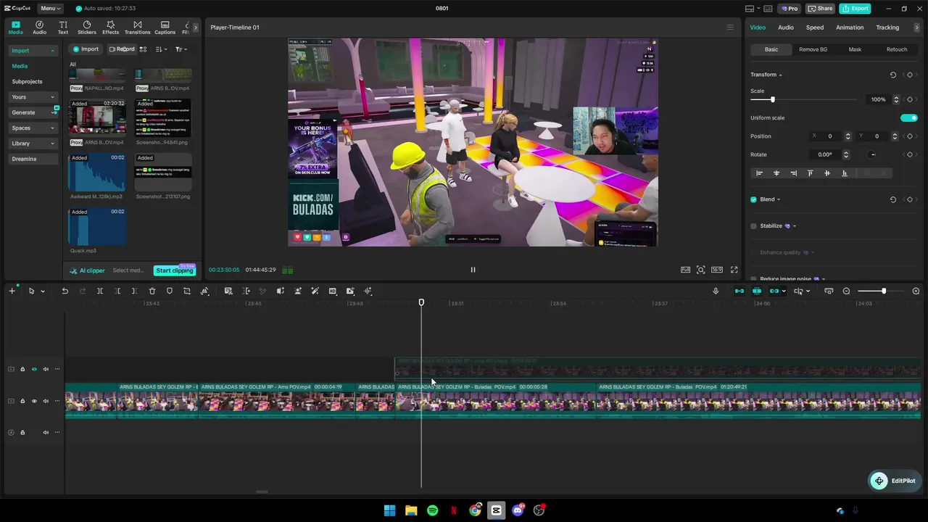
Task: Toggle the timeline preview axis button
Action: pyautogui.click(x=798, y=291)
